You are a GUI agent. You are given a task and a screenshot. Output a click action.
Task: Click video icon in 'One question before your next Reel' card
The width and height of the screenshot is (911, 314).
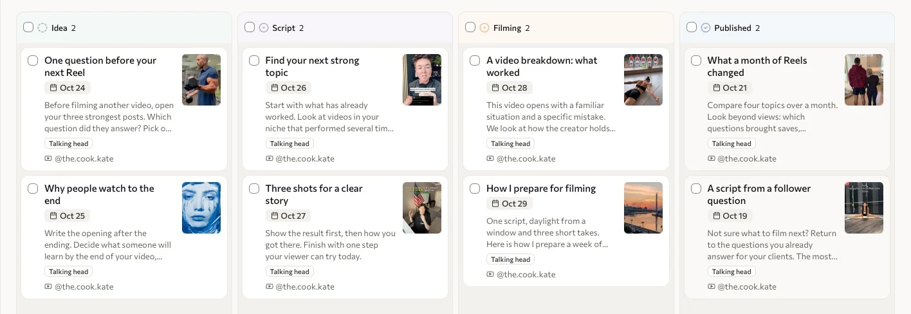pyautogui.click(x=48, y=158)
